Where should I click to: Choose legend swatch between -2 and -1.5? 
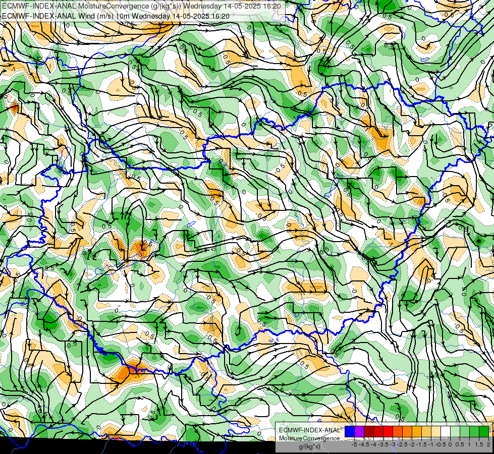(417, 432)
